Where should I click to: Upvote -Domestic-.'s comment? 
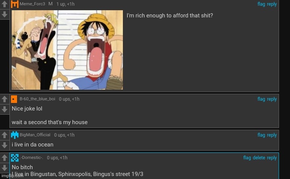(x=4, y=158)
